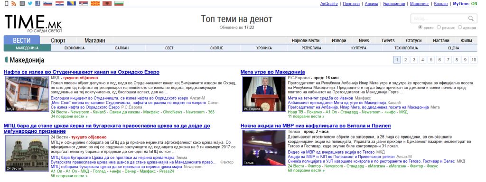
Task: Select the ТЕХНОЛОГИЈА category
Action: (406, 48)
